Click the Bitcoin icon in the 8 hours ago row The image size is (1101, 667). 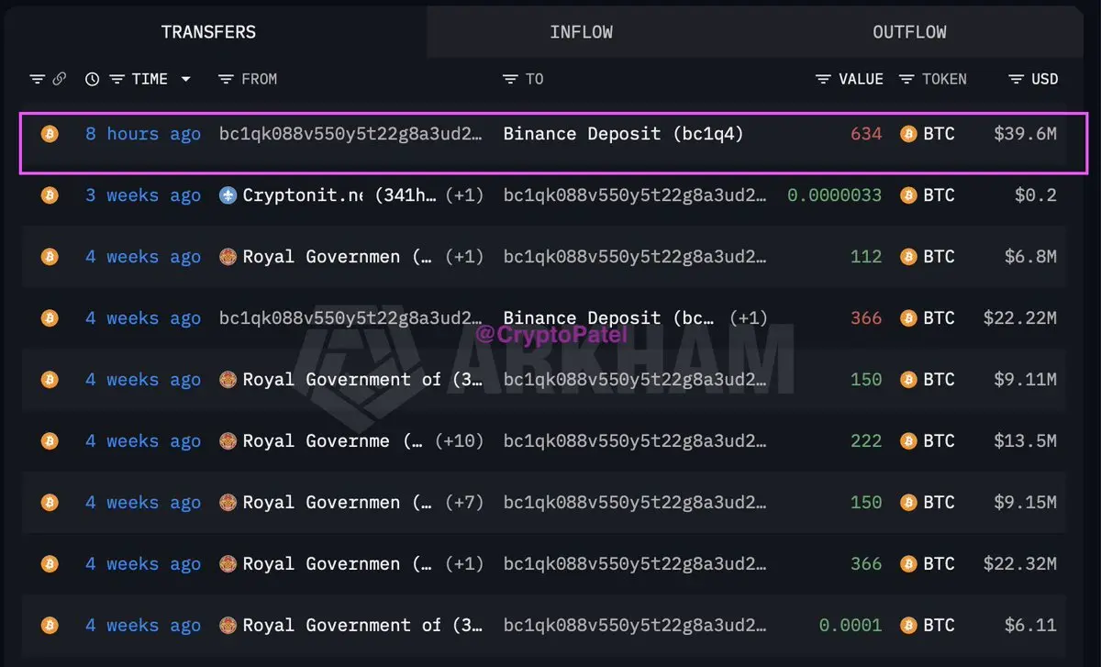50,134
